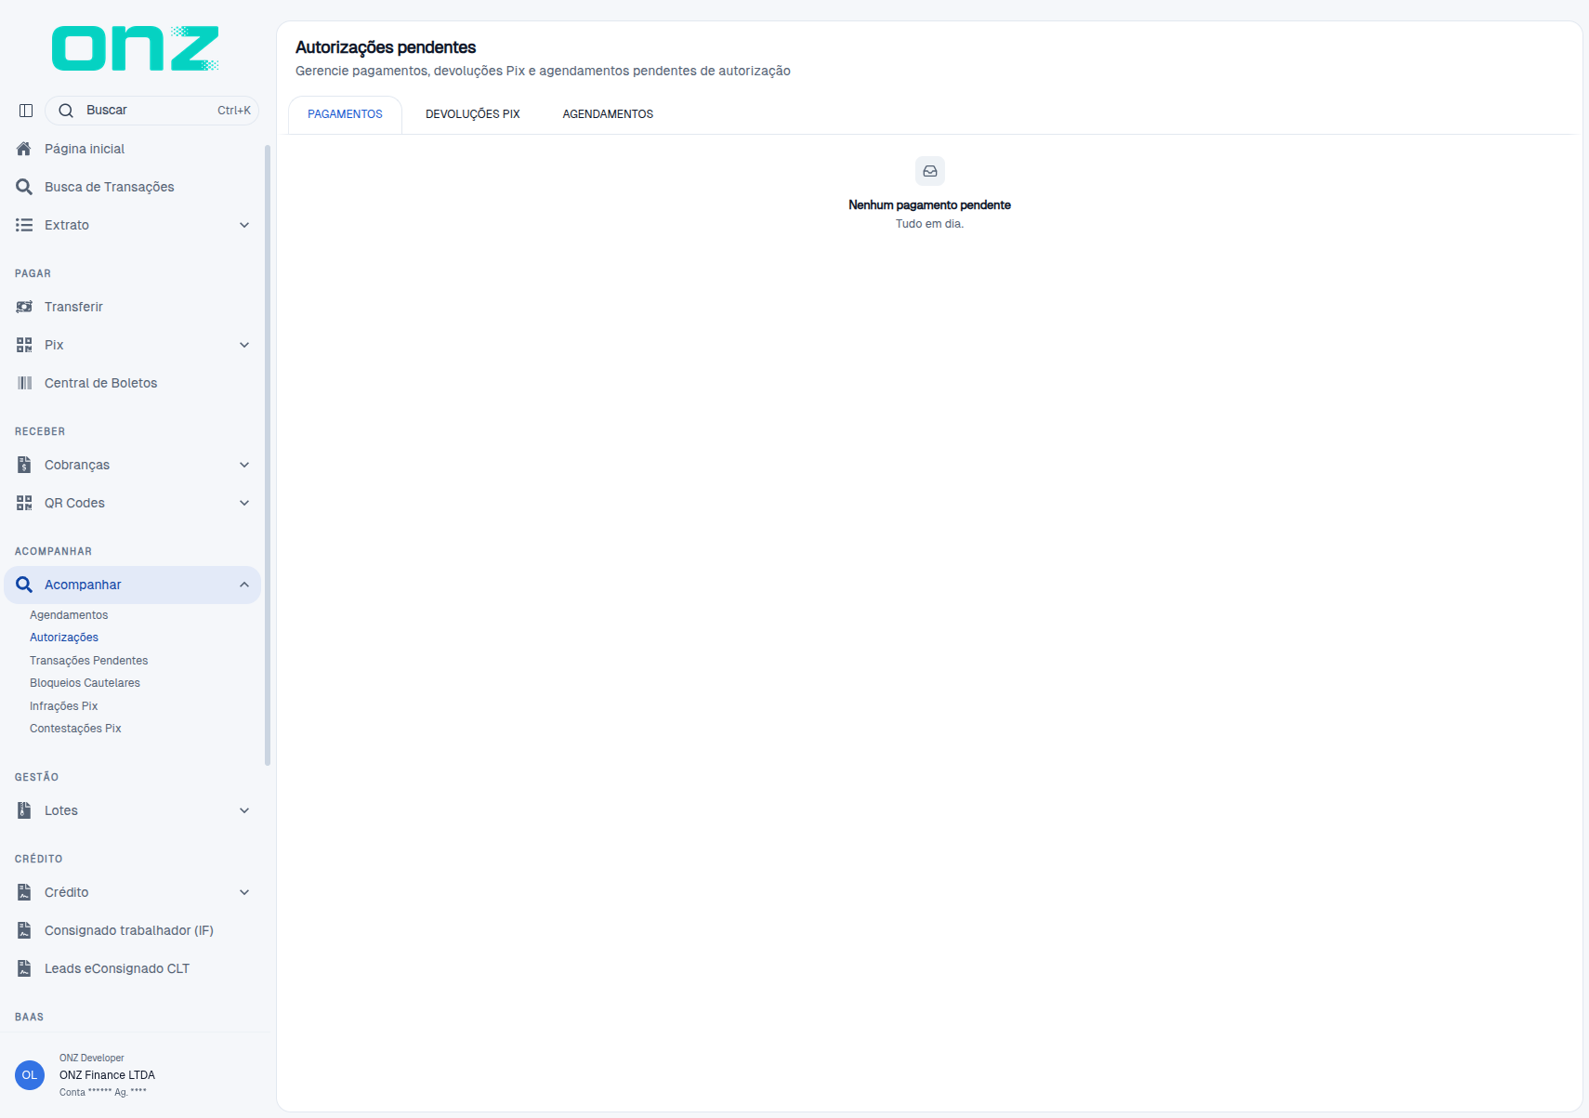This screenshot has width=1589, height=1118.
Task: Click the Cobranças invoice icon
Action: [24, 465]
